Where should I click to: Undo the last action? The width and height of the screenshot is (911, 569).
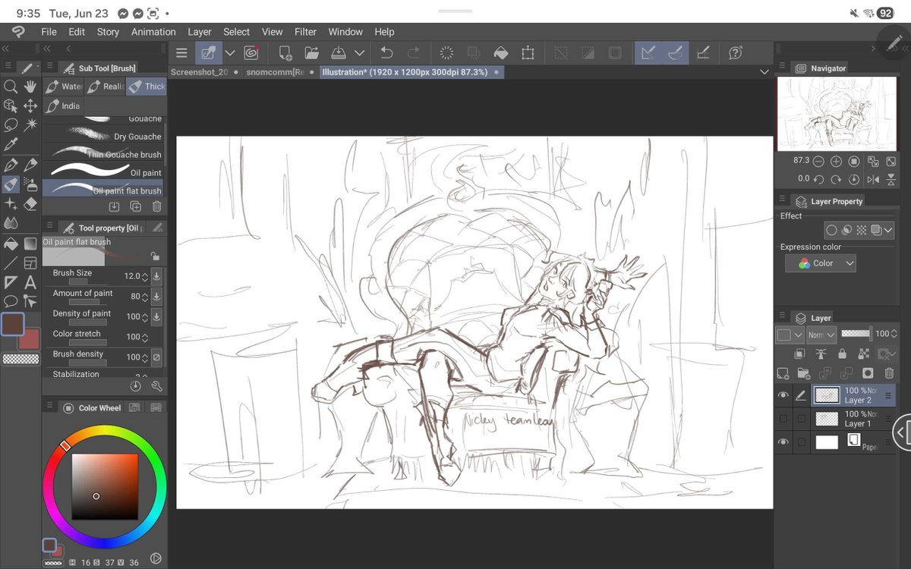[x=386, y=53]
